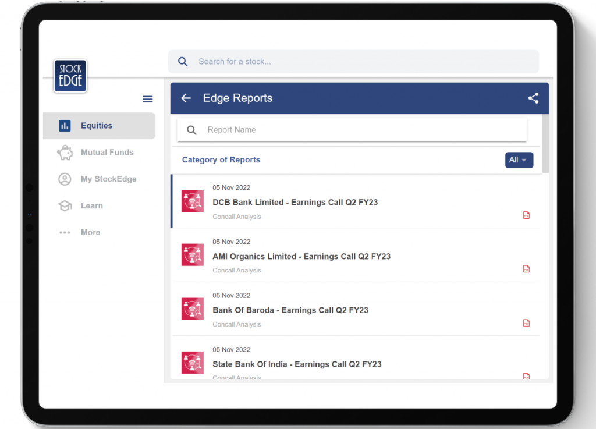Viewport: 596px width, 429px height.
Task: Open Mutual Funds section
Action: 99,153
